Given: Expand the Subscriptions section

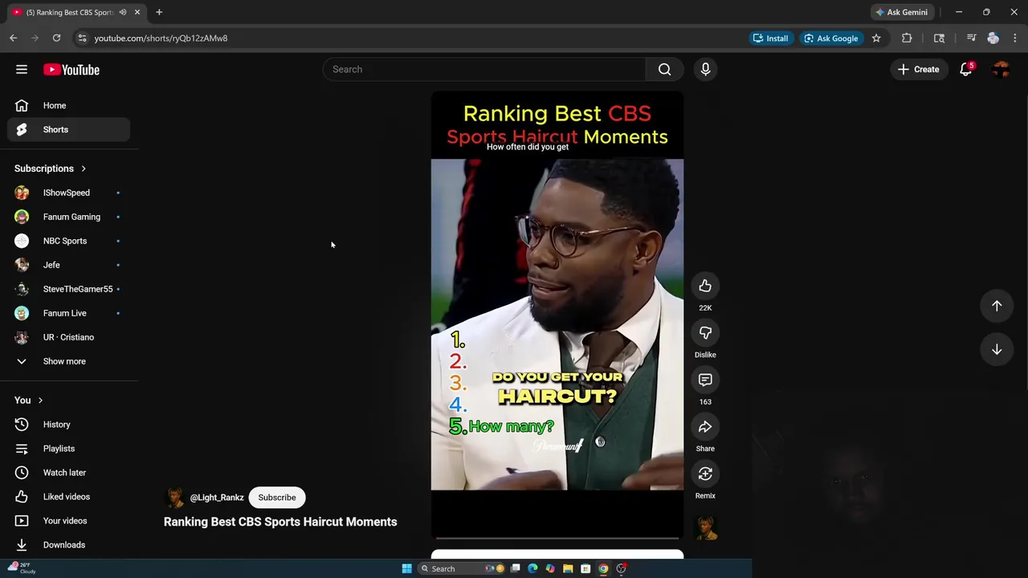Looking at the screenshot, I should 51,169.
